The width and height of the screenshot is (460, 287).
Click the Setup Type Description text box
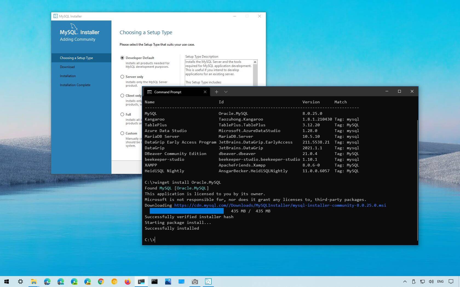click(x=219, y=72)
